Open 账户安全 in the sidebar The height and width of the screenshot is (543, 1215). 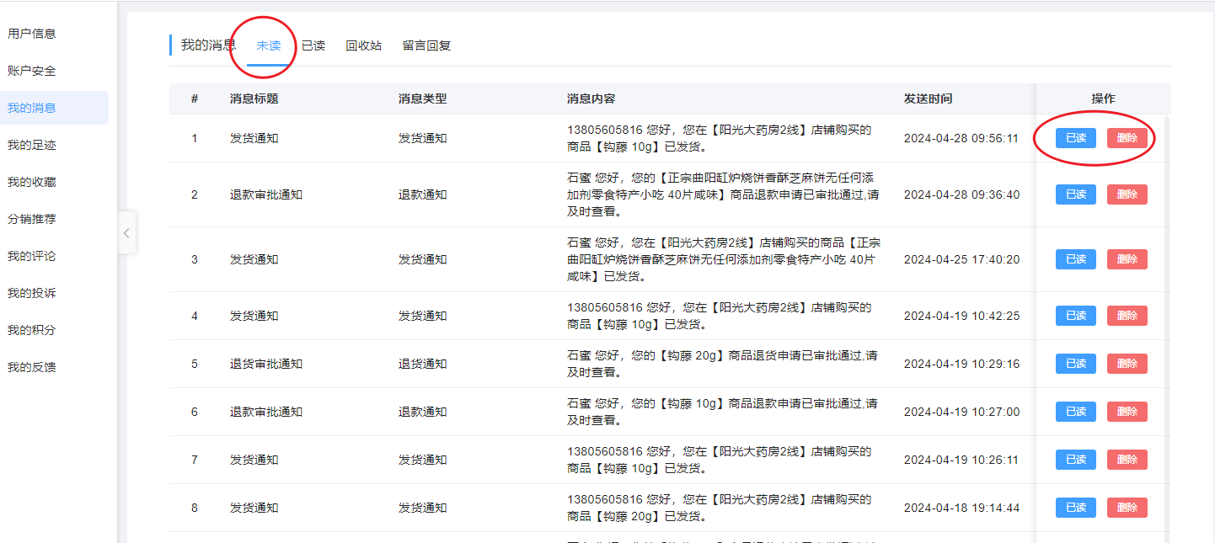click(32, 71)
